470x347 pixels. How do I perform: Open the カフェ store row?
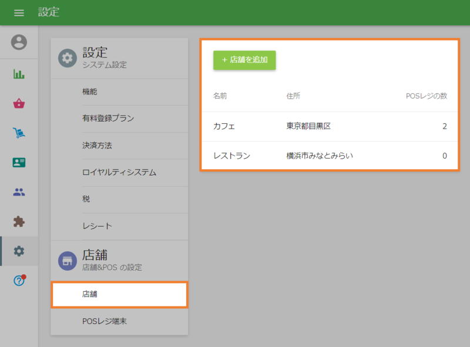329,126
